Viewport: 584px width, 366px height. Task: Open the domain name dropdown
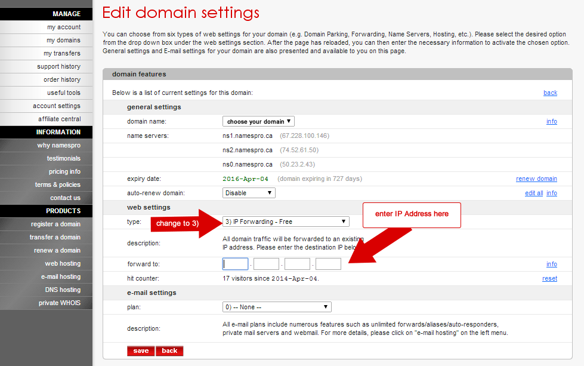pos(258,121)
